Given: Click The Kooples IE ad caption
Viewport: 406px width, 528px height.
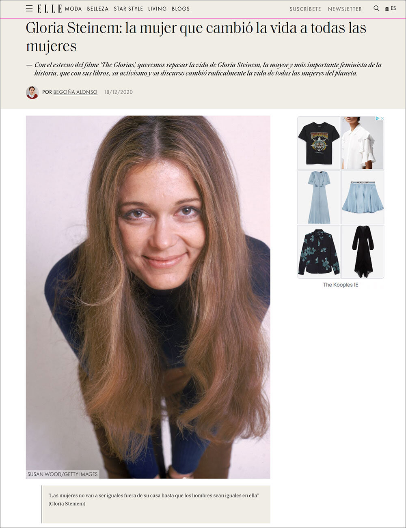Looking at the screenshot, I should (341, 285).
